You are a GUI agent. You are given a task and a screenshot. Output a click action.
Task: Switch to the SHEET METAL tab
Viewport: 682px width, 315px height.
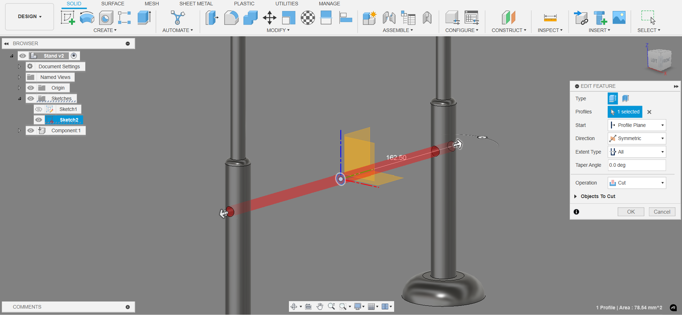coord(196,4)
